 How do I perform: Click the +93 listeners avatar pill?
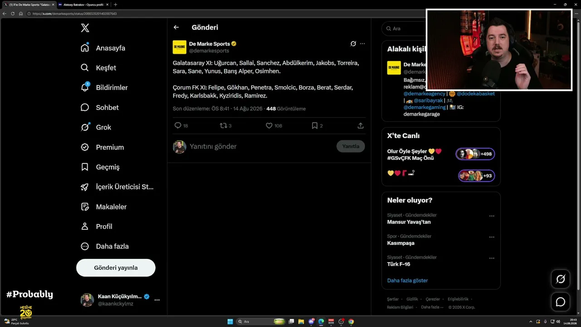pos(477,176)
